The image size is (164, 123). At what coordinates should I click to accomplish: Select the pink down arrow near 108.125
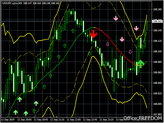[122, 39]
